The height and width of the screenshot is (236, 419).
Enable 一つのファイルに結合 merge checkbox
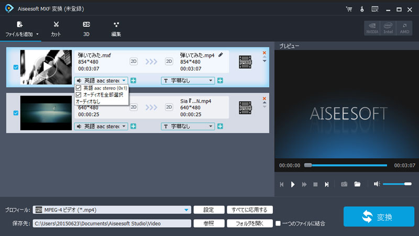[278, 223]
